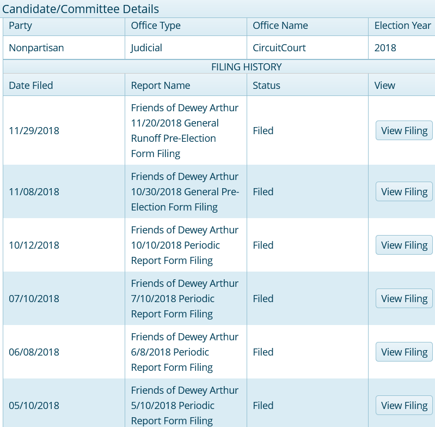This screenshot has width=435, height=427.
Task: Click the Date Filed column header
Action: point(31,85)
